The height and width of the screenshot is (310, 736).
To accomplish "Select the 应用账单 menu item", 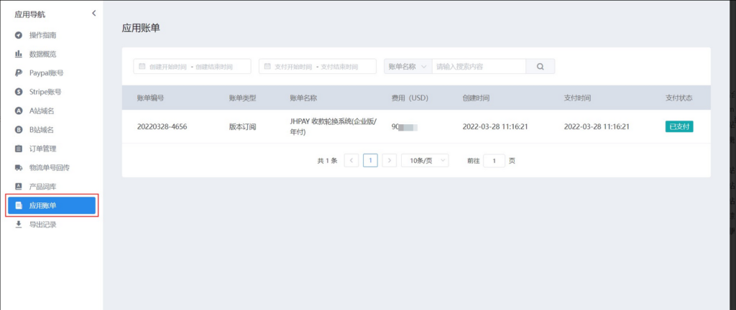I will (51, 205).
